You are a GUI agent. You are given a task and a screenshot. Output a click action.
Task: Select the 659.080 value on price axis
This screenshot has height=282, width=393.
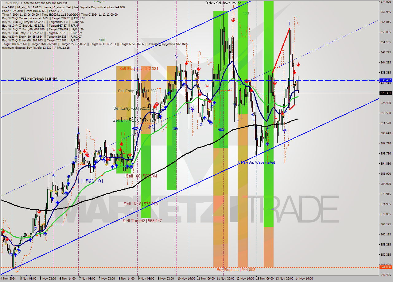click(x=385, y=32)
